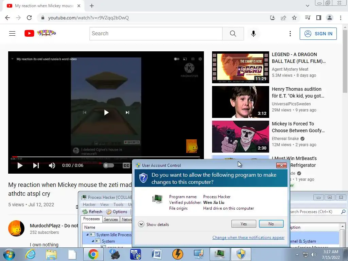Click next video button in player controls
The height and width of the screenshot is (261, 348).
point(36,166)
